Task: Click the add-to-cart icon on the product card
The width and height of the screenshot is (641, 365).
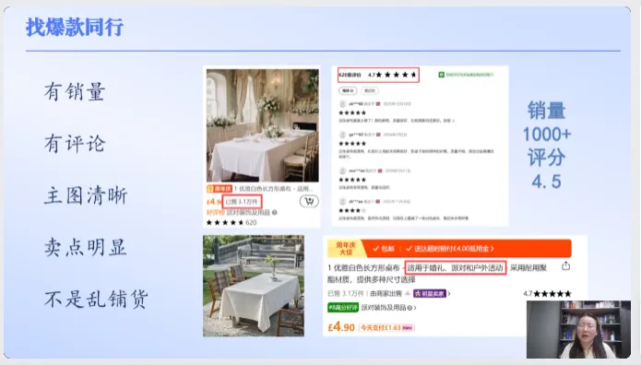Action: [x=309, y=201]
